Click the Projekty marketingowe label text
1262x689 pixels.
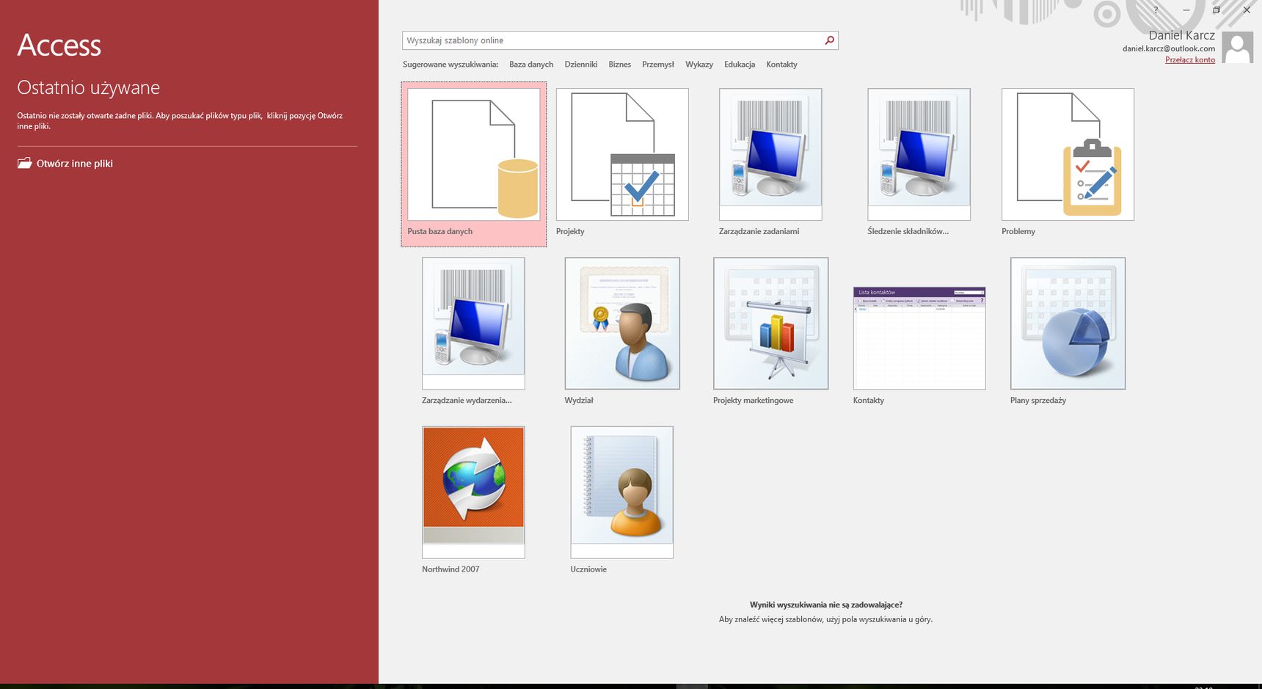click(x=754, y=401)
